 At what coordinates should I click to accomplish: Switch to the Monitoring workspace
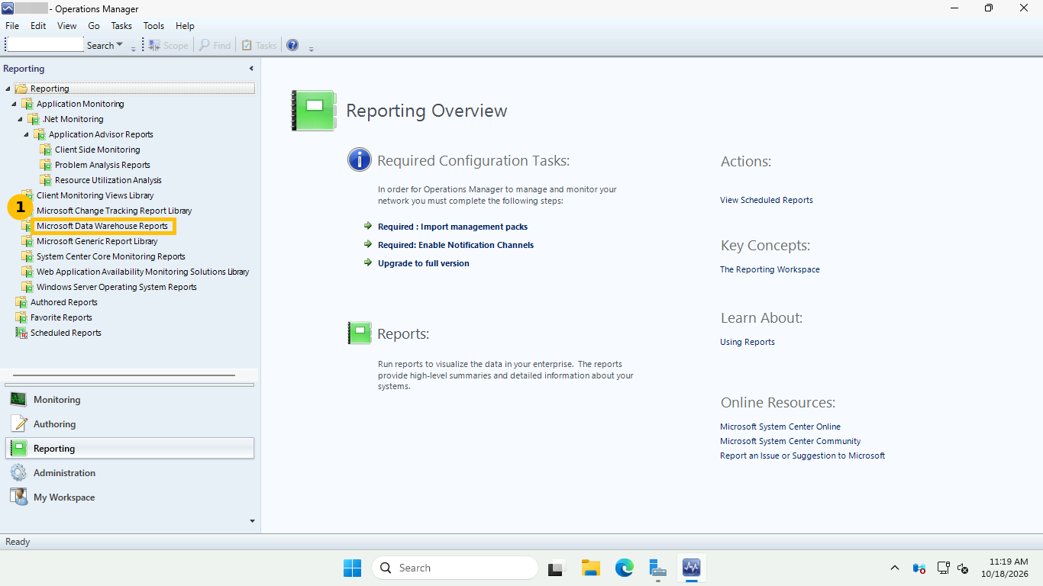[129, 400]
